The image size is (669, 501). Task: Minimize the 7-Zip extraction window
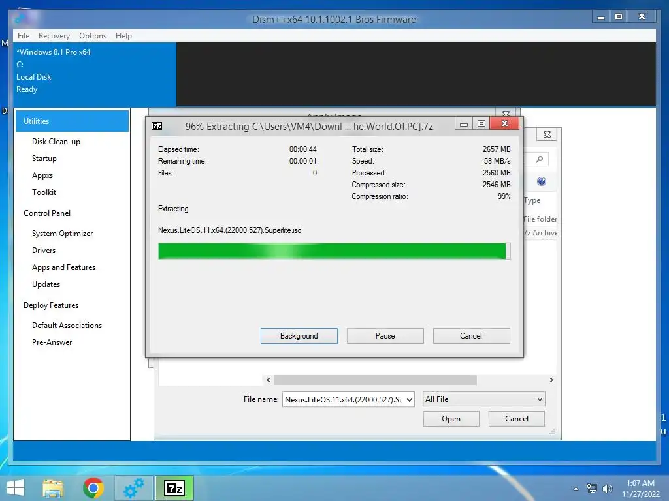click(x=464, y=124)
